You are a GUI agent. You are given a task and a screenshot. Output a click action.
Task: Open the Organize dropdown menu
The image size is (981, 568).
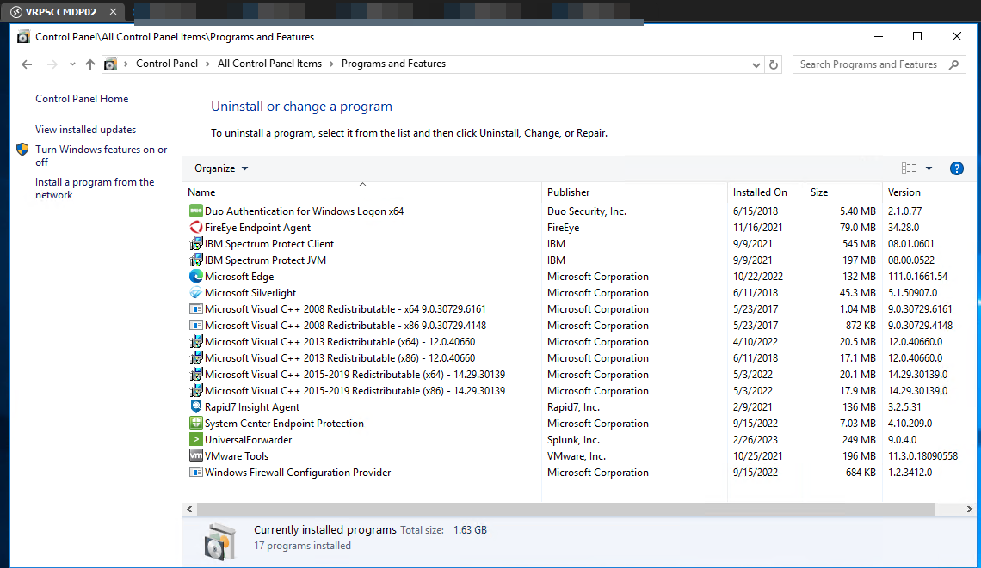tap(221, 168)
